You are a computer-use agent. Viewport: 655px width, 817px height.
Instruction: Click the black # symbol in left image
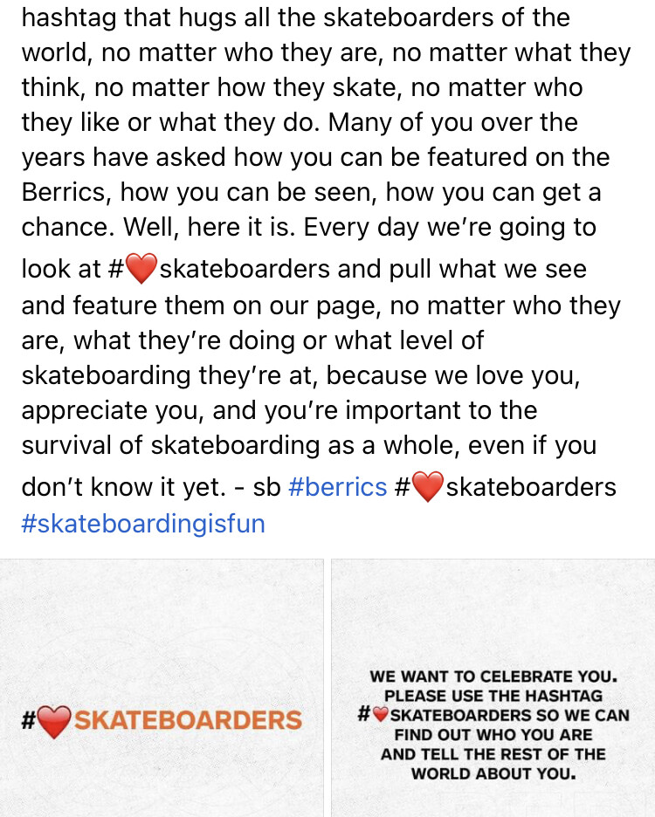coord(28,721)
